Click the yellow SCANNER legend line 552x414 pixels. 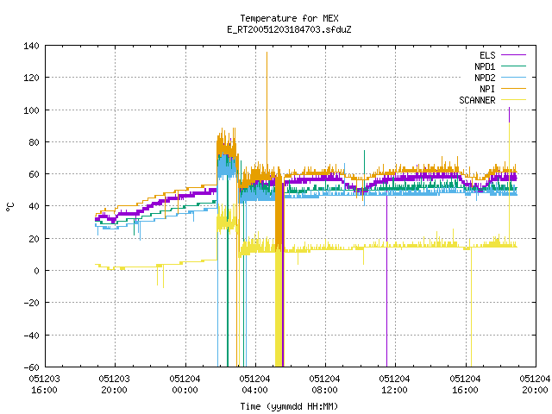click(x=513, y=100)
